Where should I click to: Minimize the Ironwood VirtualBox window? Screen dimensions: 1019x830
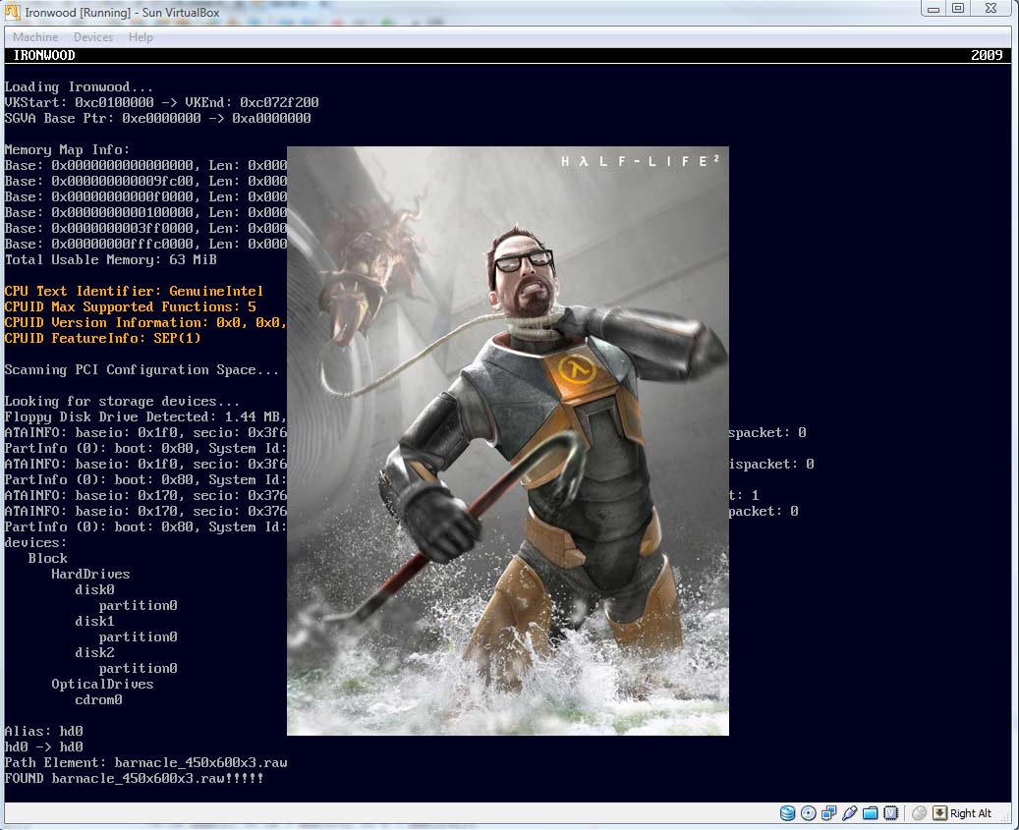point(934,9)
